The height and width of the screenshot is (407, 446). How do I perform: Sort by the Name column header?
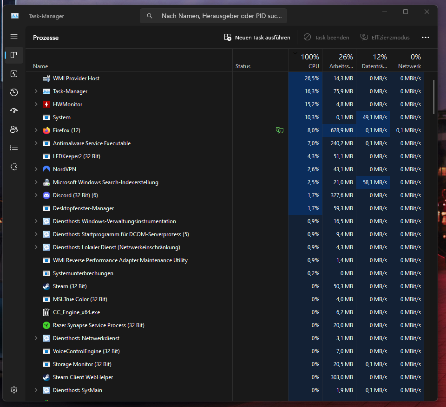(x=129, y=60)
